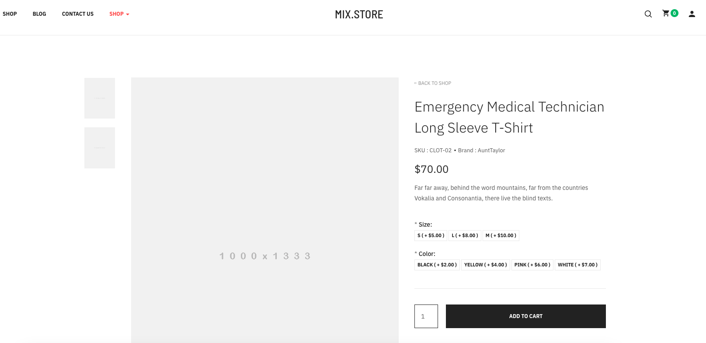Open the search magnifier icon

coord(648,14)
